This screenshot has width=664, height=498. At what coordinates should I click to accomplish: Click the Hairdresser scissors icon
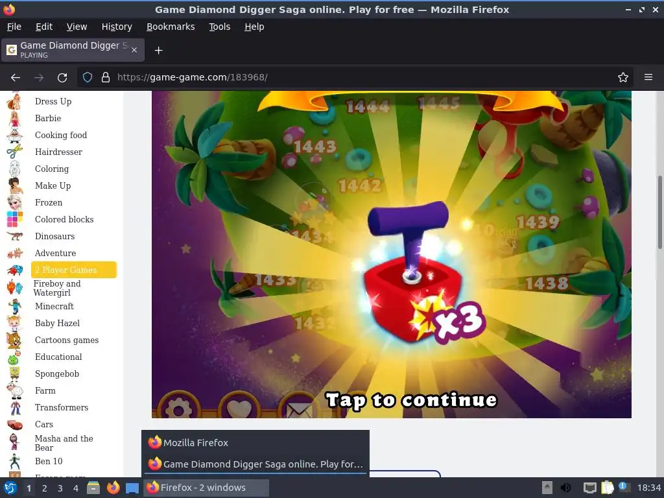[x=14, y=152]
